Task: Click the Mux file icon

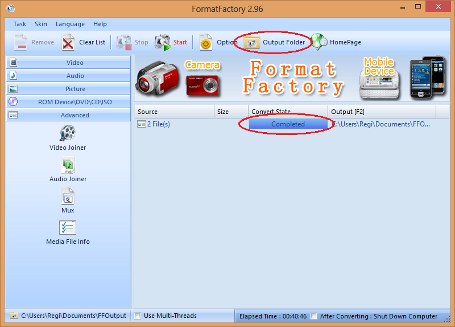Action: tap(68, 196)
